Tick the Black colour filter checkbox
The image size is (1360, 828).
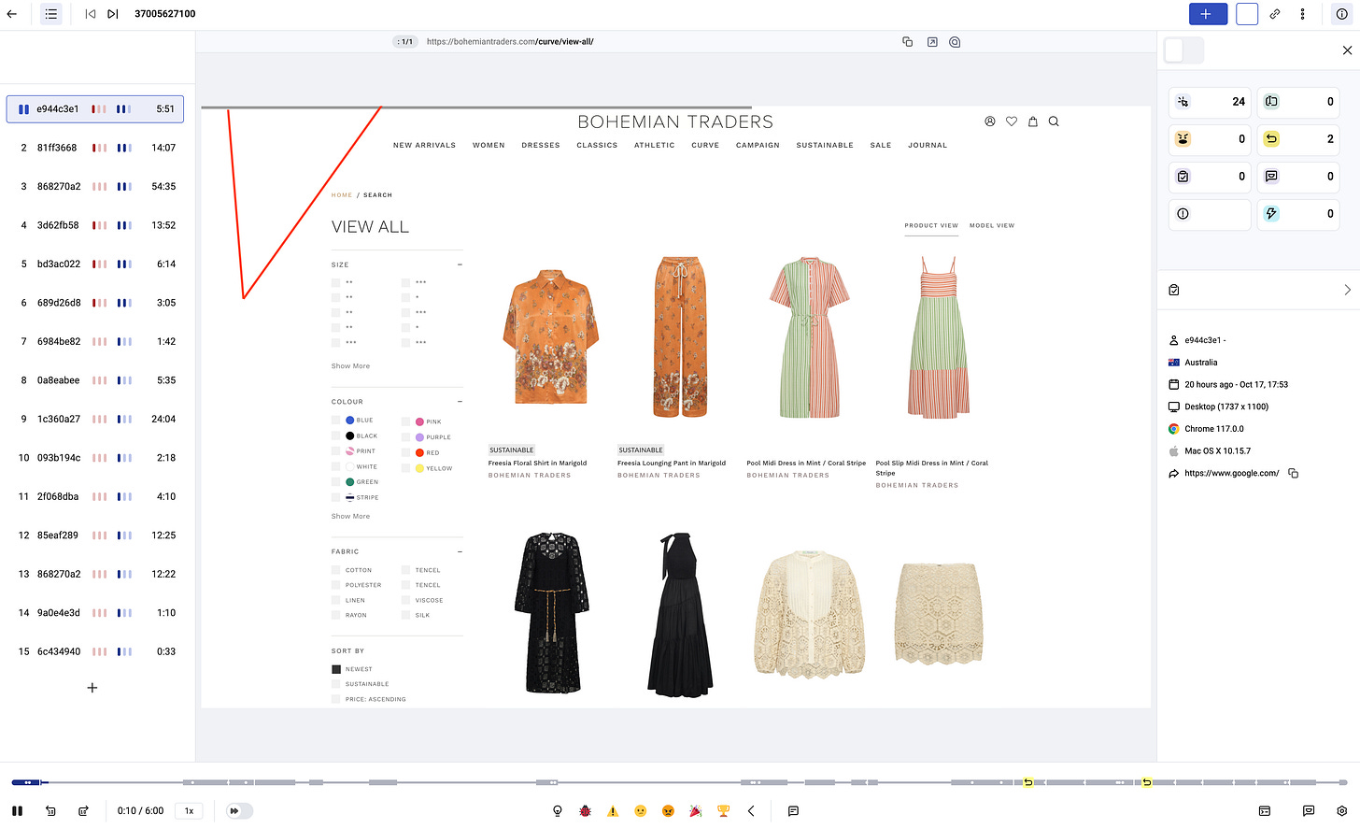click(x=336, y=435)
